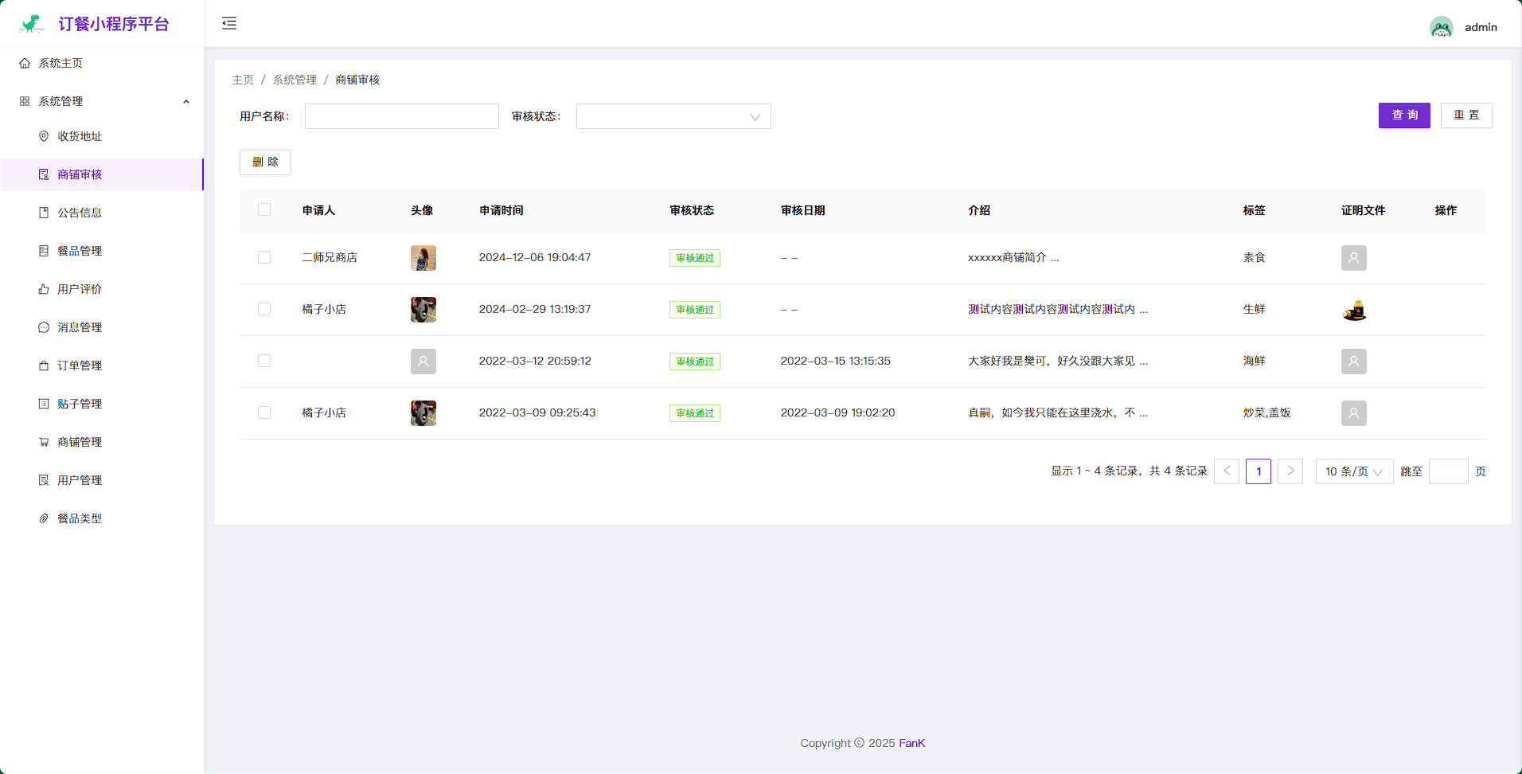Click the 重置 reset button
1522x774 pixels.
(1465, 115)
